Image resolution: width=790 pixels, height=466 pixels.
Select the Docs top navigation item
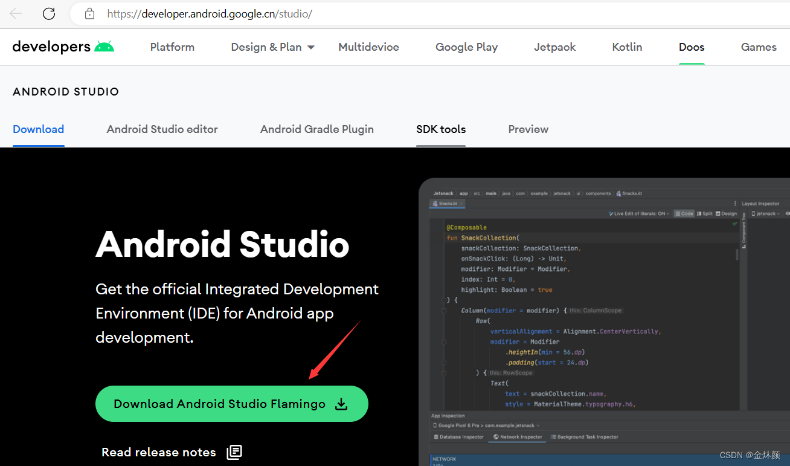(x=692, y=47)
